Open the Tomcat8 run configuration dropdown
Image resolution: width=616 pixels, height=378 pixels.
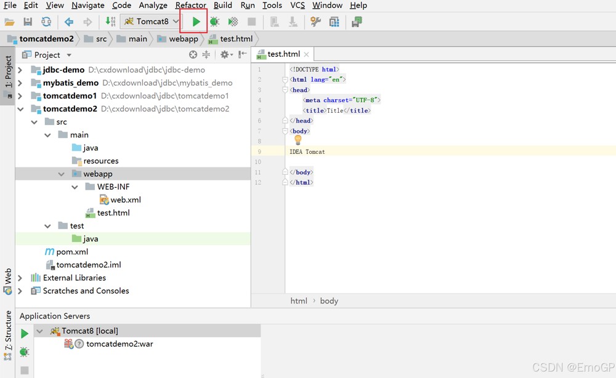click(x=151, y=22)
